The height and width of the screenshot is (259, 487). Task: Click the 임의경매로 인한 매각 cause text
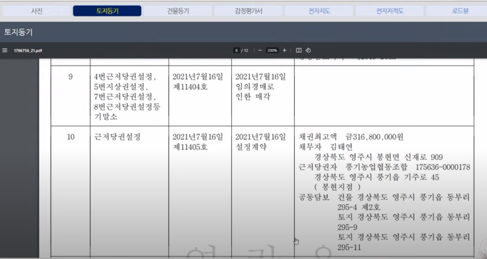[x=255, y=92]
